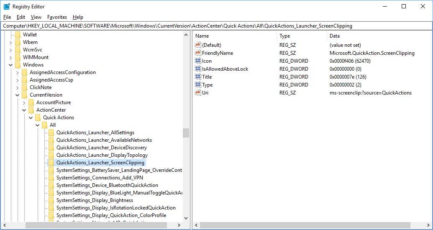Viewport: 433px width, 230px height.
Task: Select the FriendlyName string value icon
Action: [198, 53]
